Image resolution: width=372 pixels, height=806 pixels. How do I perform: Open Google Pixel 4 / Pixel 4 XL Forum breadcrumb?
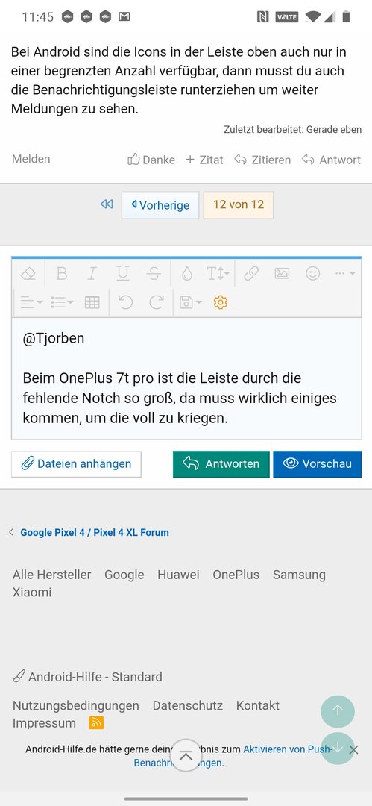tap(95, 533)
